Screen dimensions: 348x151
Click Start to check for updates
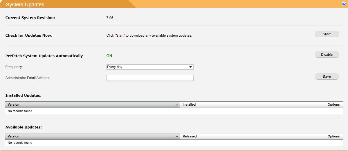[327, 34]
